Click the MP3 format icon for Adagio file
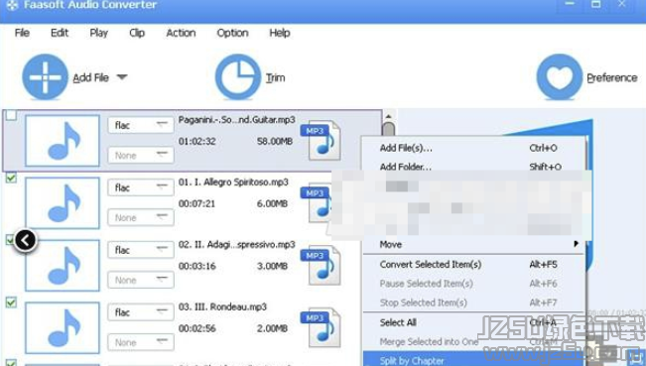This screenshot has height=366, width=646. click(321, 266)
